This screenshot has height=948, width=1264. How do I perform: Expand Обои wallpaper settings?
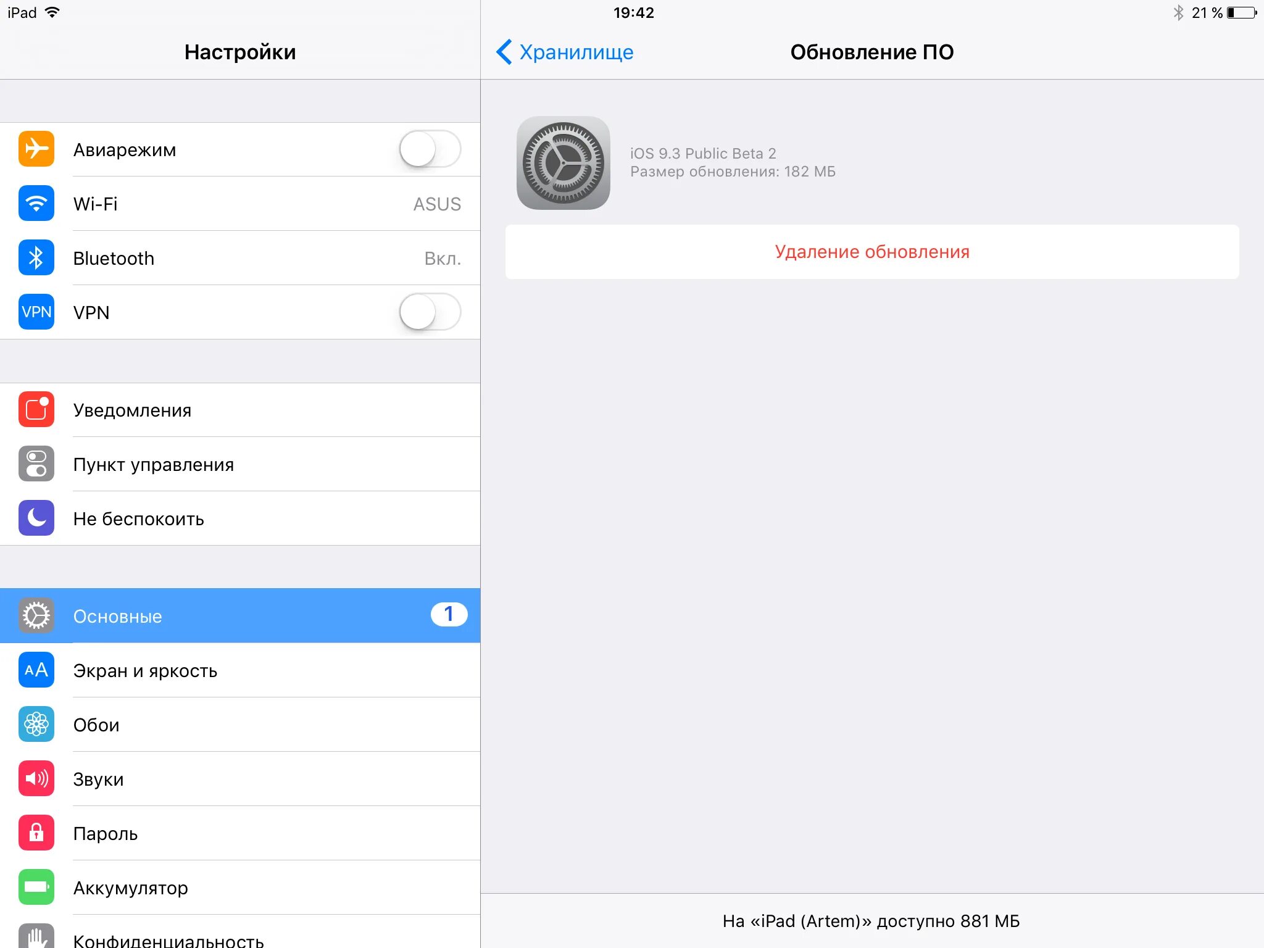point(239,724)
